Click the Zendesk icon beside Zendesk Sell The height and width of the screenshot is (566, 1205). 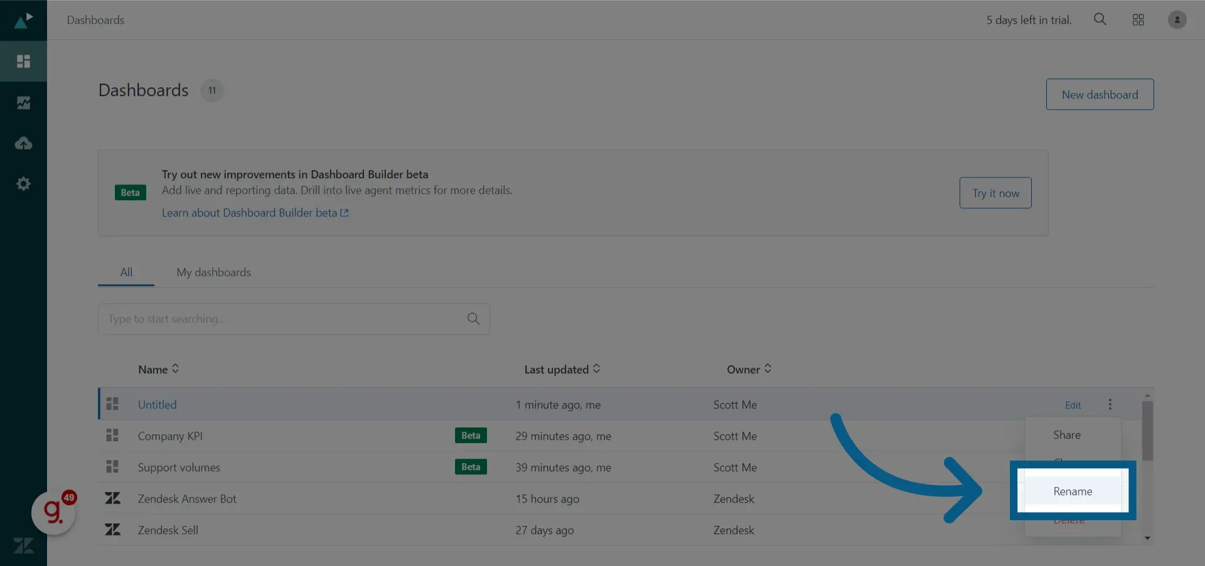tap(112, 530)
